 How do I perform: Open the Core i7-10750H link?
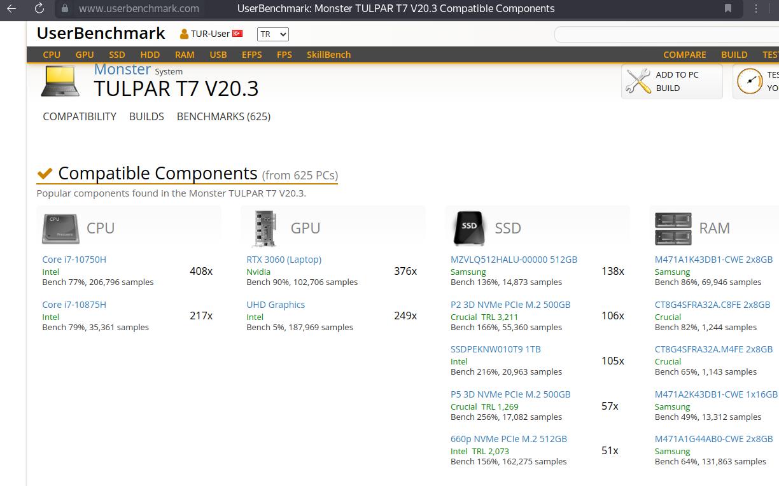[74, 260]
